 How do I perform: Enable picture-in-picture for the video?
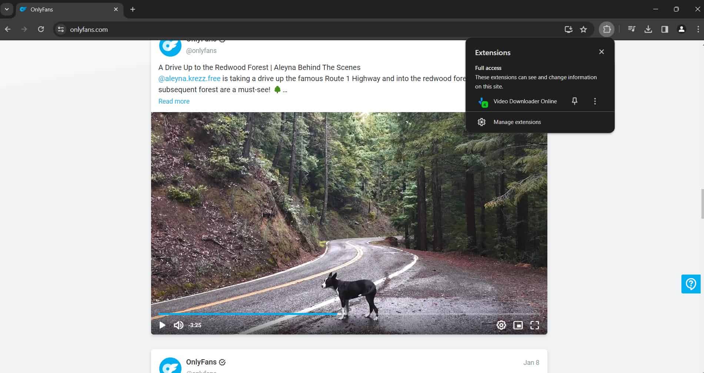(x=518, y=325)
